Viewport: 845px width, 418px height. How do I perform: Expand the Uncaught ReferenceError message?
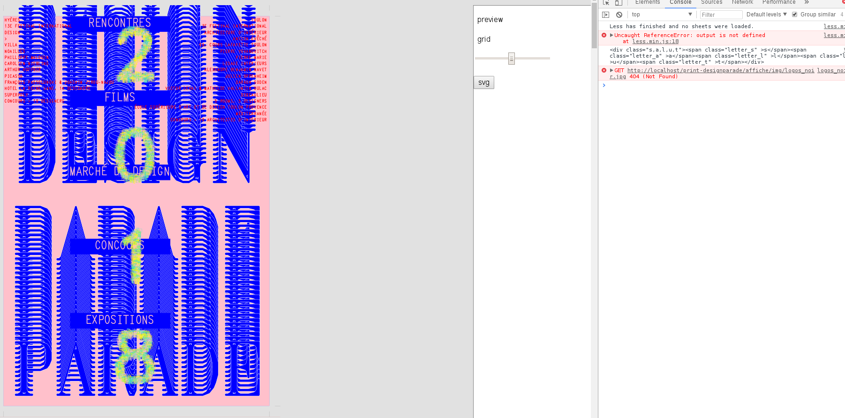(x=611, y=35)
